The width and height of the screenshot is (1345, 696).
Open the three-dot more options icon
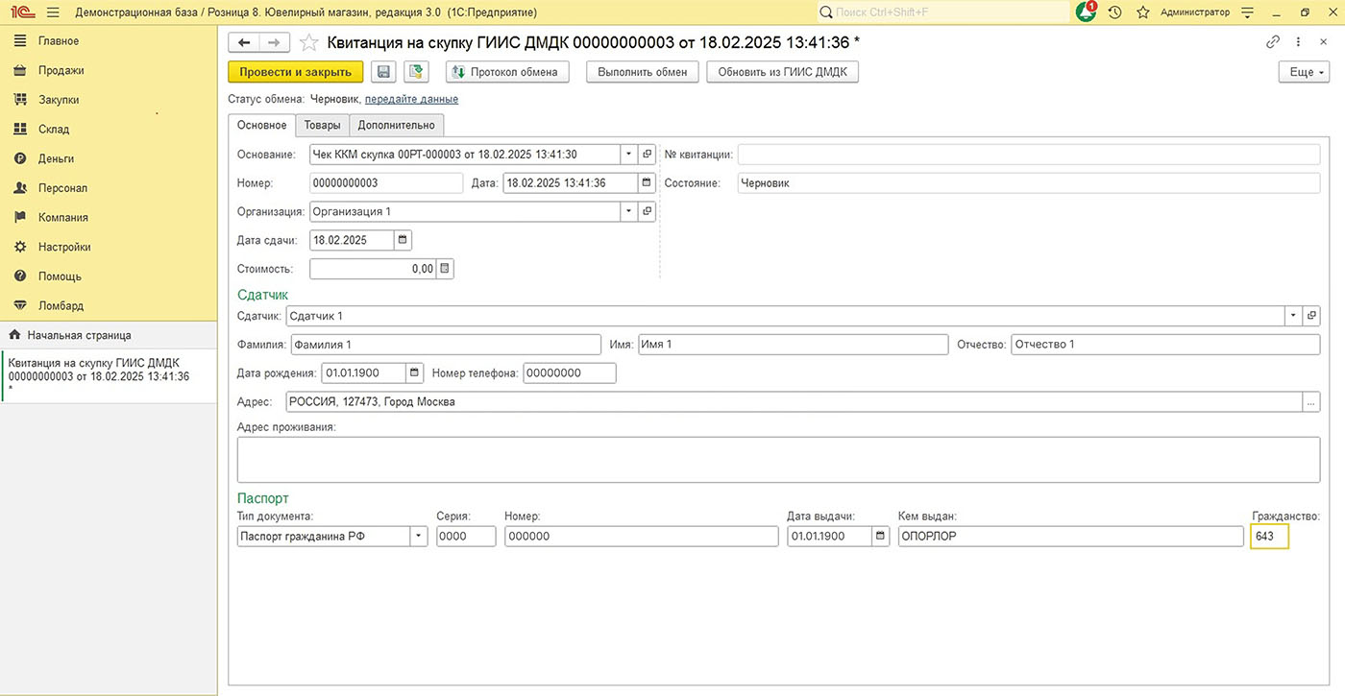pos(1298,42)
